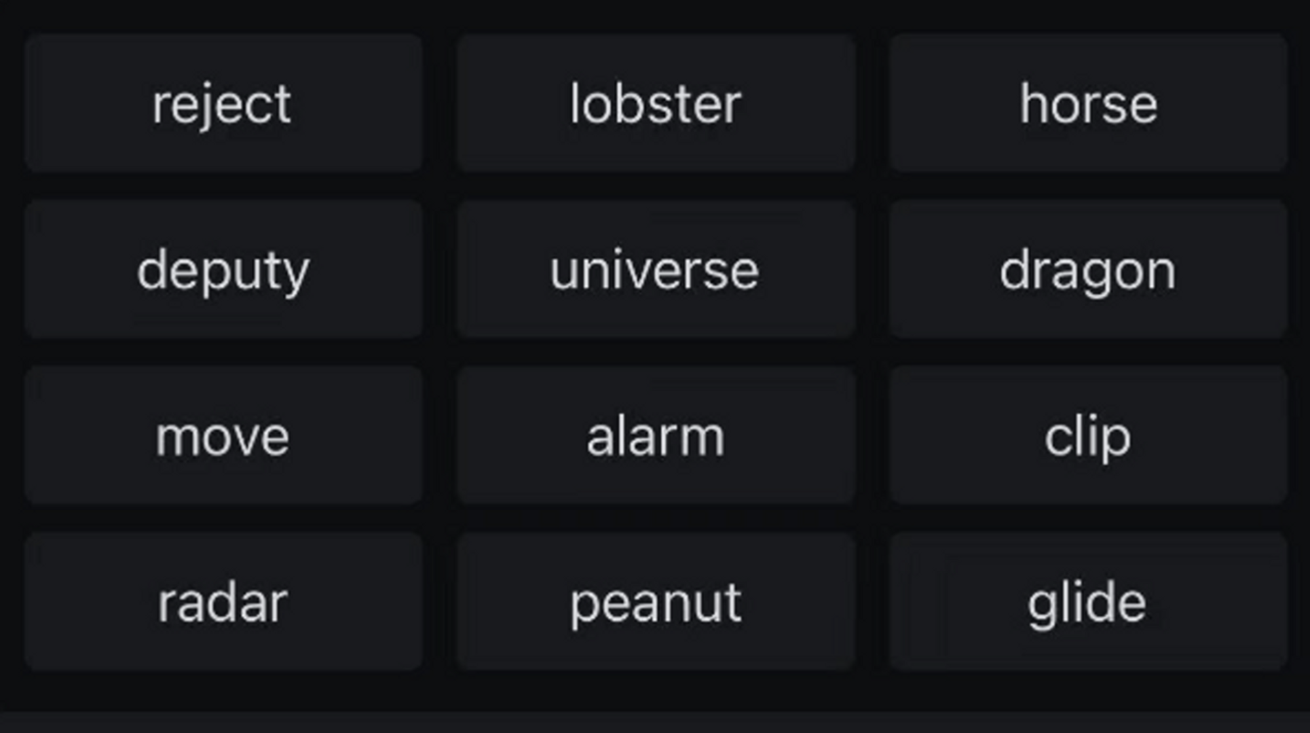1310x733 pixels.
Task: Choose the word 'horse'
Action: [x=1088, y=103]
